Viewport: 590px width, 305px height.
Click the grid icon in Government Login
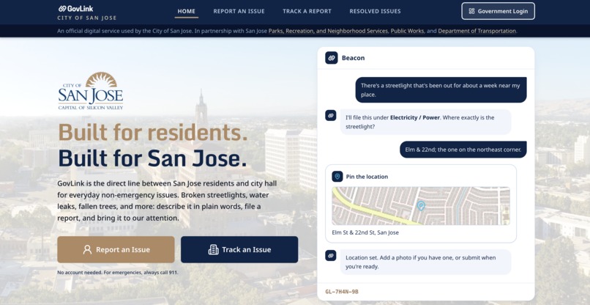coord(471,11)
